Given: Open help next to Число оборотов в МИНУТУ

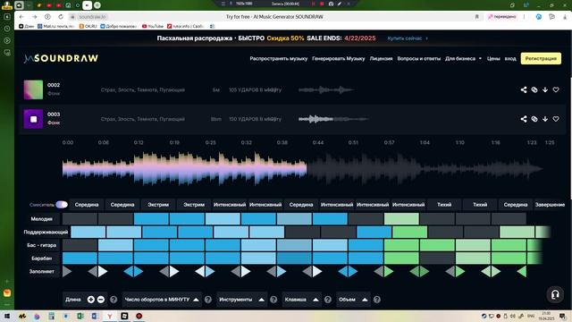Looking at the screenshot, I should pyautogui.click(x=208, y=300).
